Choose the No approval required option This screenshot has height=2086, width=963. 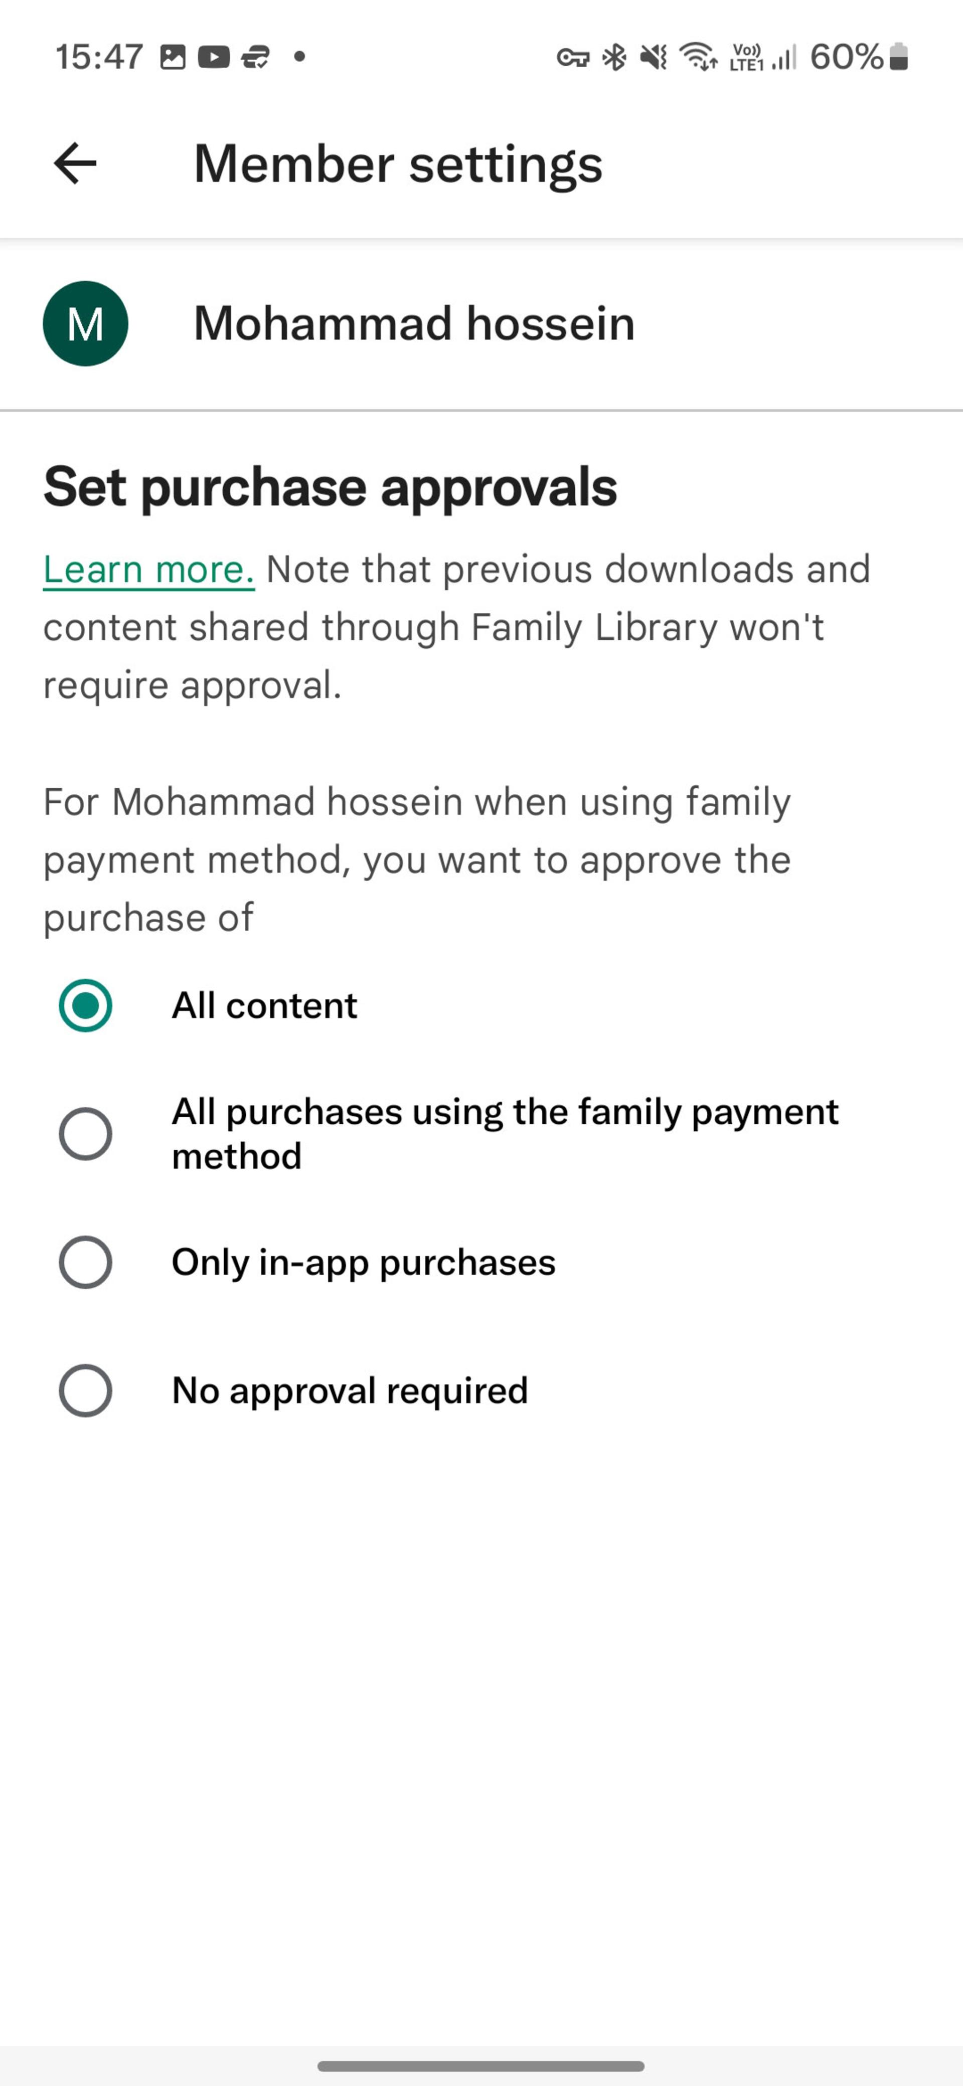click(x=85, y=1390)
